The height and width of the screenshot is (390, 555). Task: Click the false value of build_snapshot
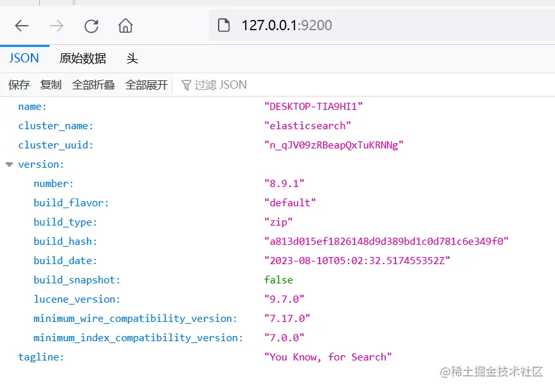tap(278, 280)
